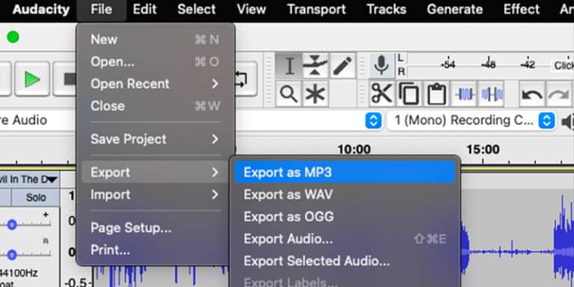Click the microphone record meter icon
The height and width of the screenshot is (287, 574).
[x=381, y=66]
